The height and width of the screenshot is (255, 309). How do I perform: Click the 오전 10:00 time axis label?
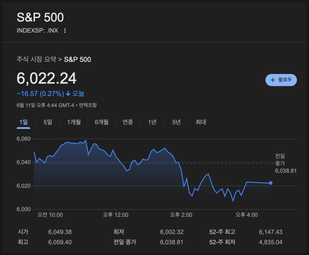[50, 215]
